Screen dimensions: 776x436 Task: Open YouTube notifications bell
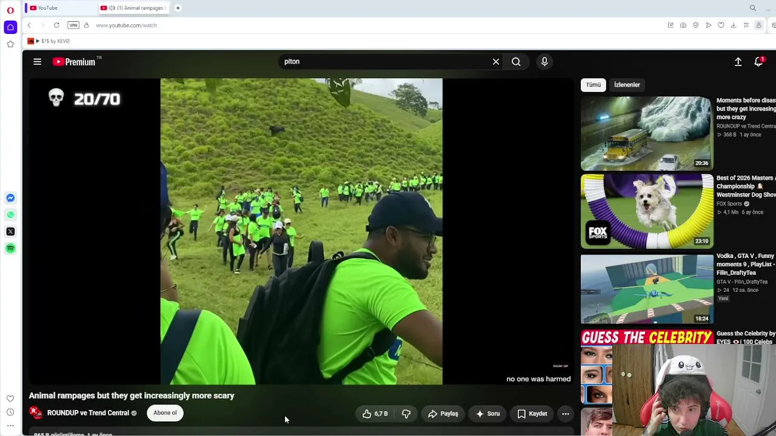point(758,62)
